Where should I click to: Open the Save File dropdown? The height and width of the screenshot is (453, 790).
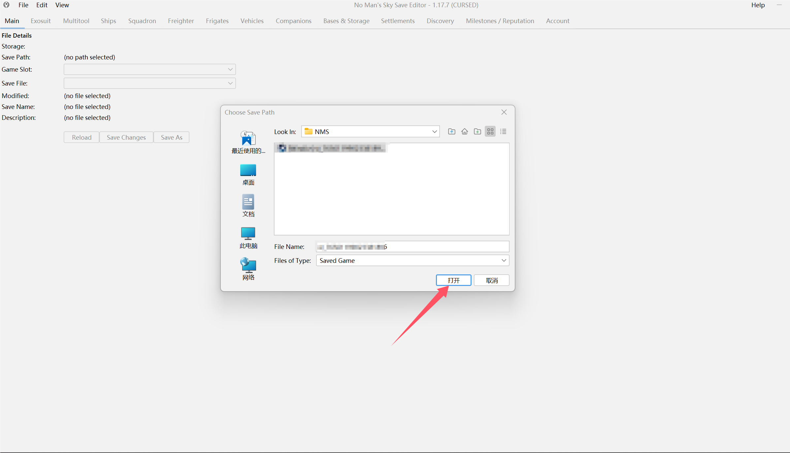point(149,83)
